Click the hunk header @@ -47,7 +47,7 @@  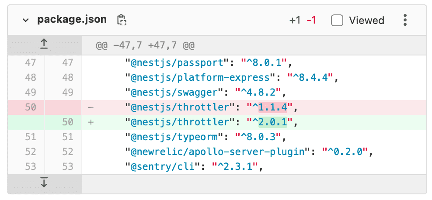point(145,45)
